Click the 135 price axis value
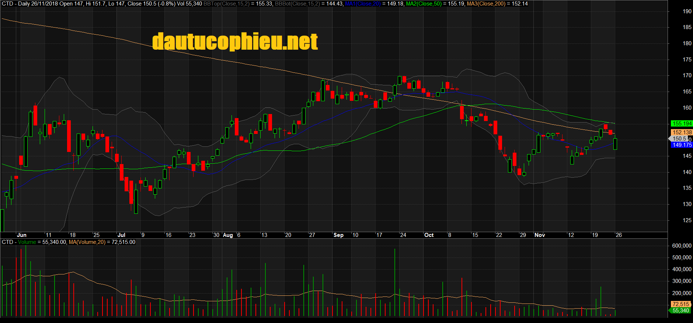 (687, 188)
